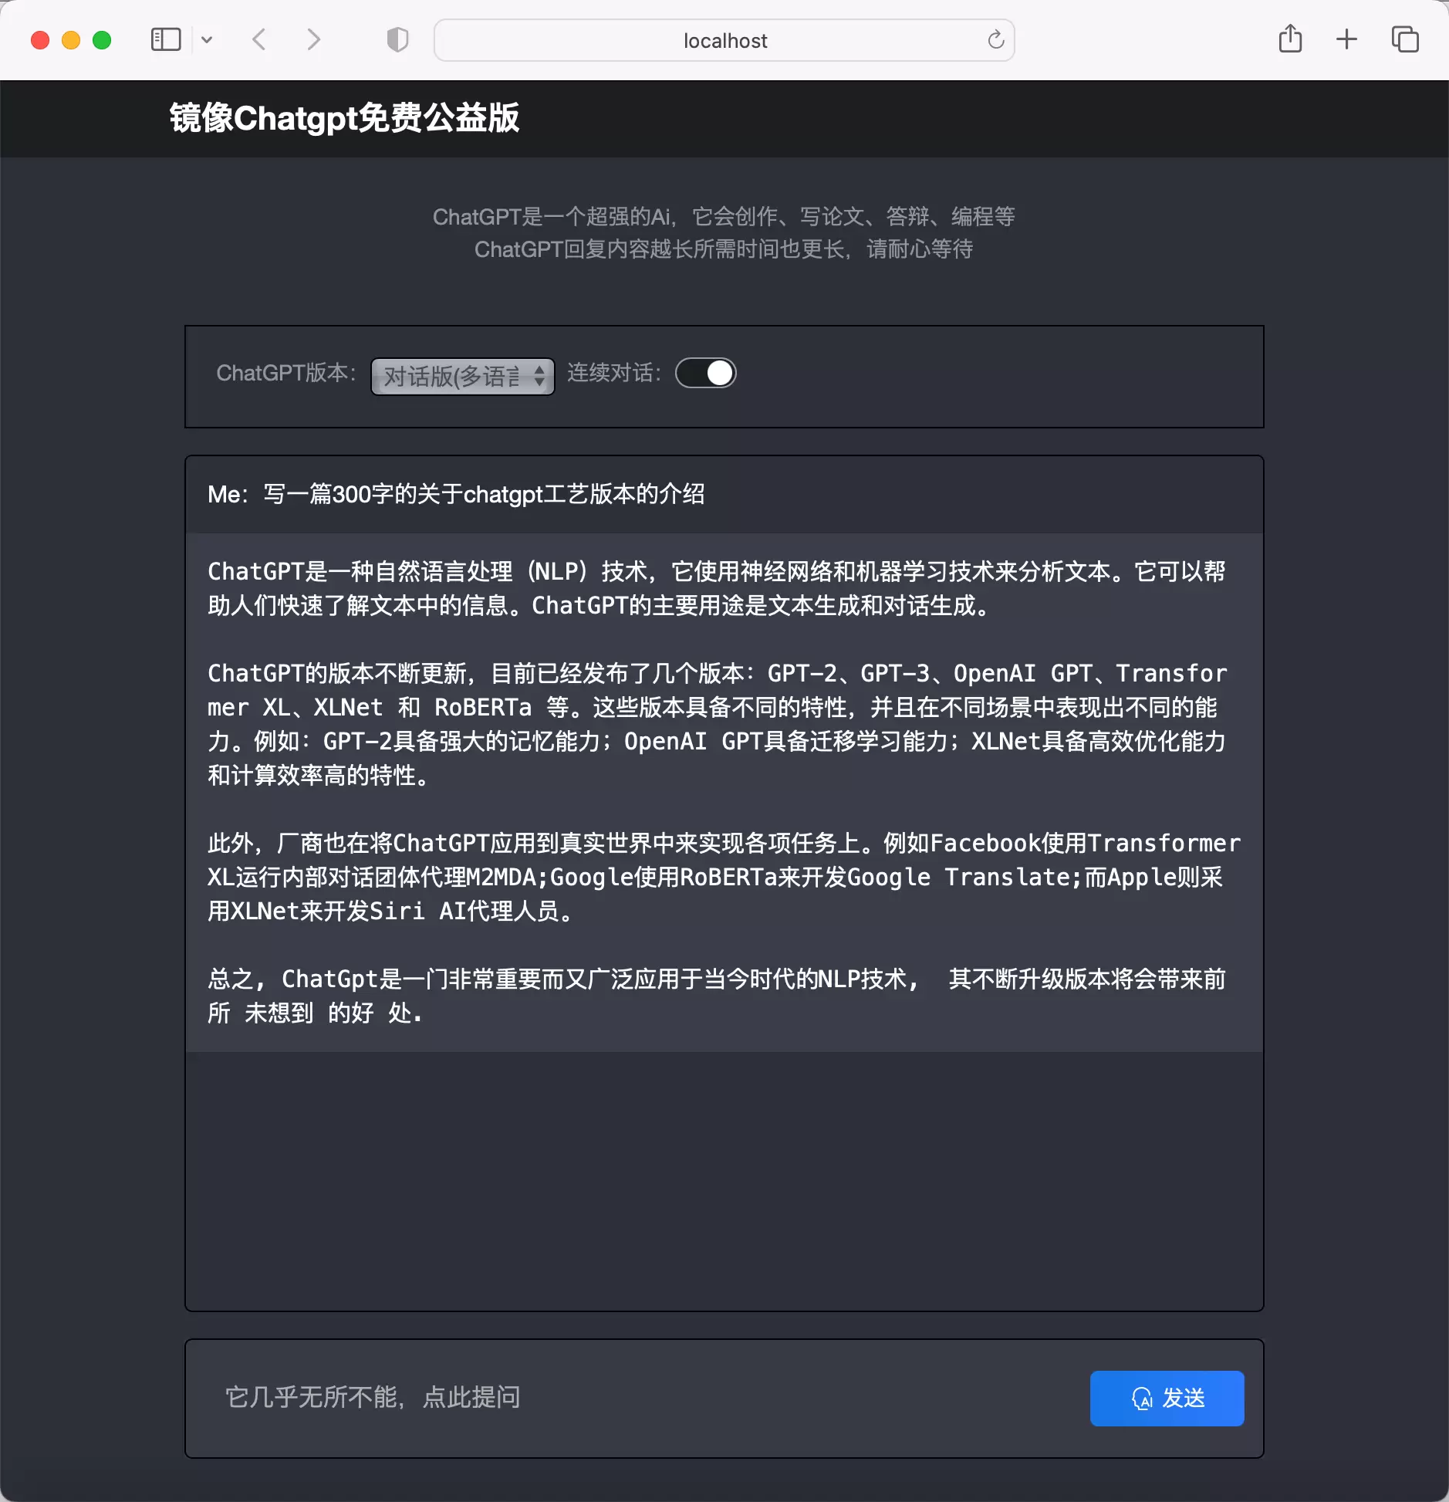The width and height of the screenshot is (1449, 1502).
Task: Click the ChatGPT是一个超强的Ai intro line
Action: (x=724, y=217)
